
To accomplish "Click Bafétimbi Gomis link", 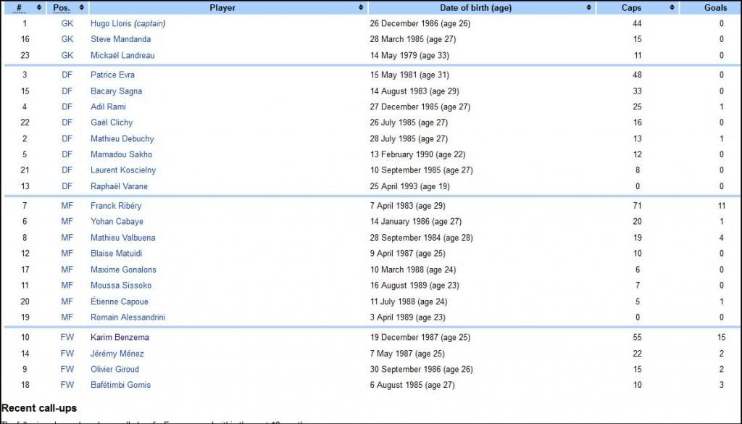I will (x=121, y=385).
